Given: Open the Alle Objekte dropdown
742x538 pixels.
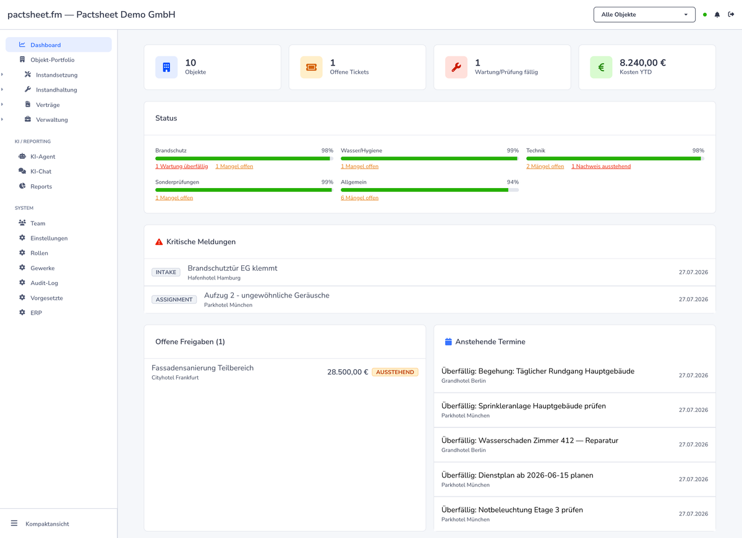Looking at the screenshot, I should point(644,14).
